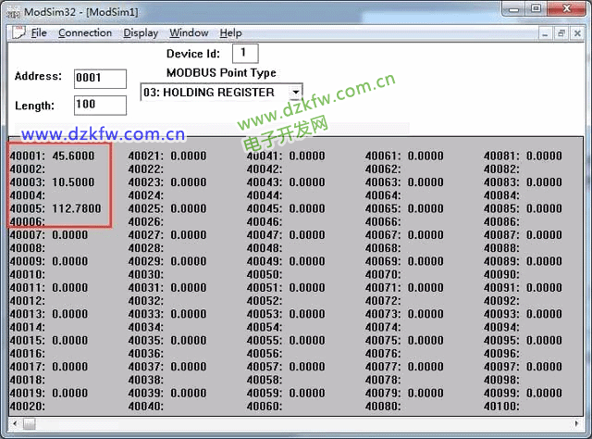The height and width of the screenshot is (439, 592).
Task: Open the Connection menu
Action: 85,32
